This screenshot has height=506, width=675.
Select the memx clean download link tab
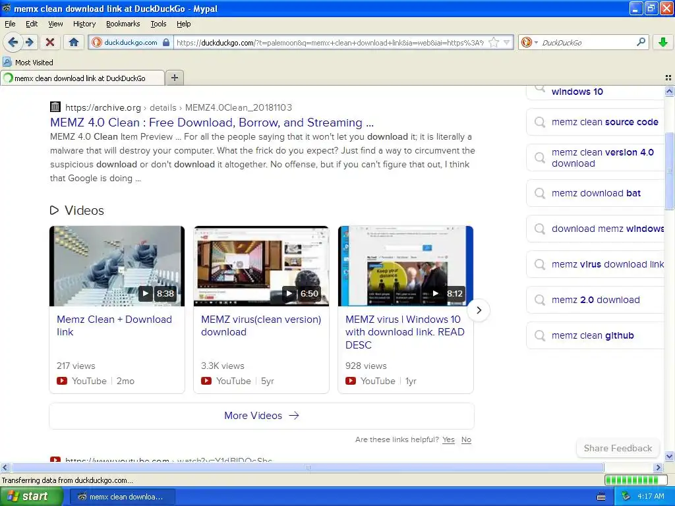pyautogui.click(x=82, y=78)
